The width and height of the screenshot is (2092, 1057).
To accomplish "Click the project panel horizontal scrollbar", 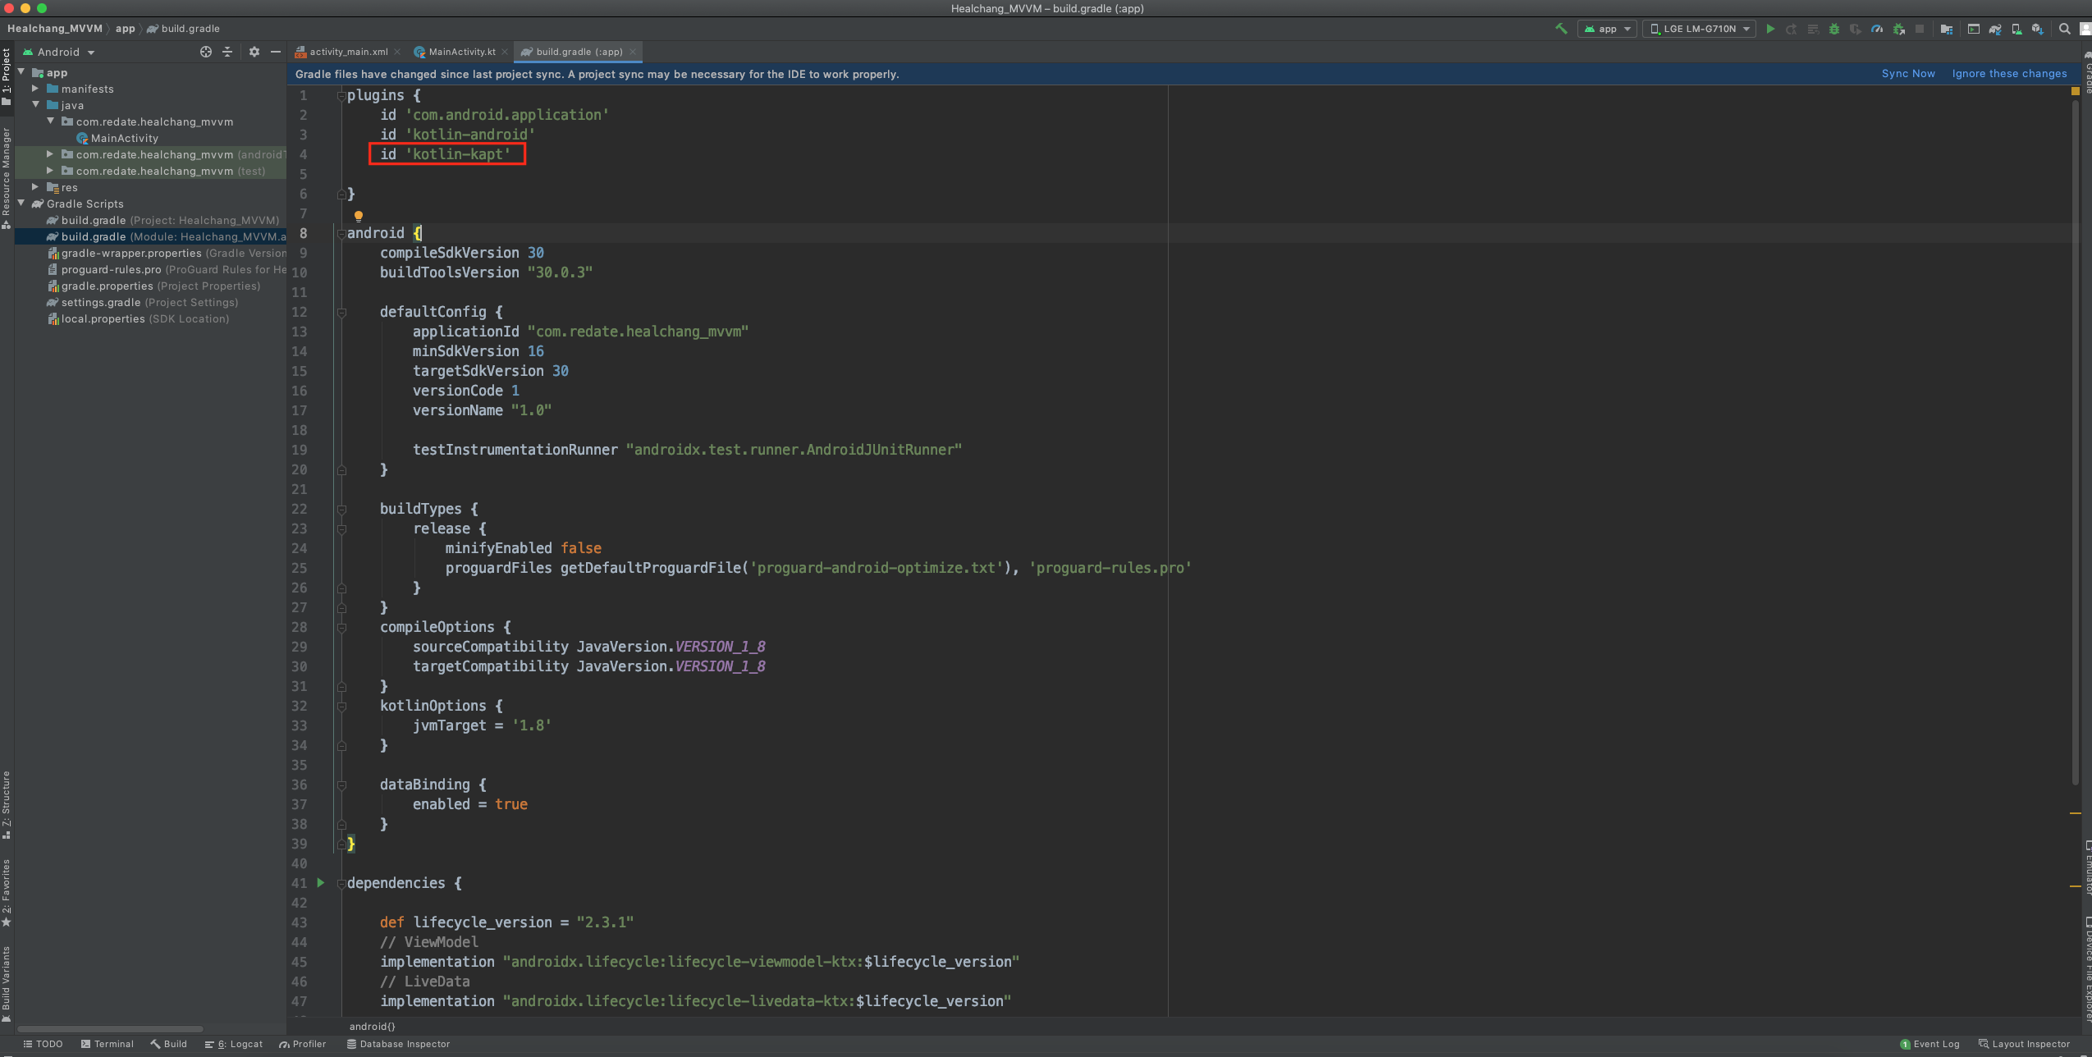I will point(110,1028).
